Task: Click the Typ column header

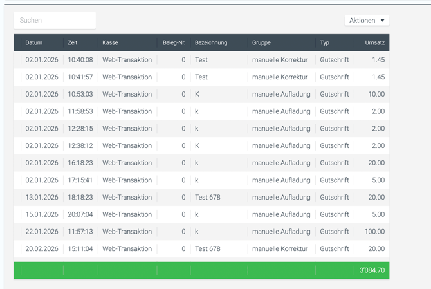Action: (x=325, y=43)
